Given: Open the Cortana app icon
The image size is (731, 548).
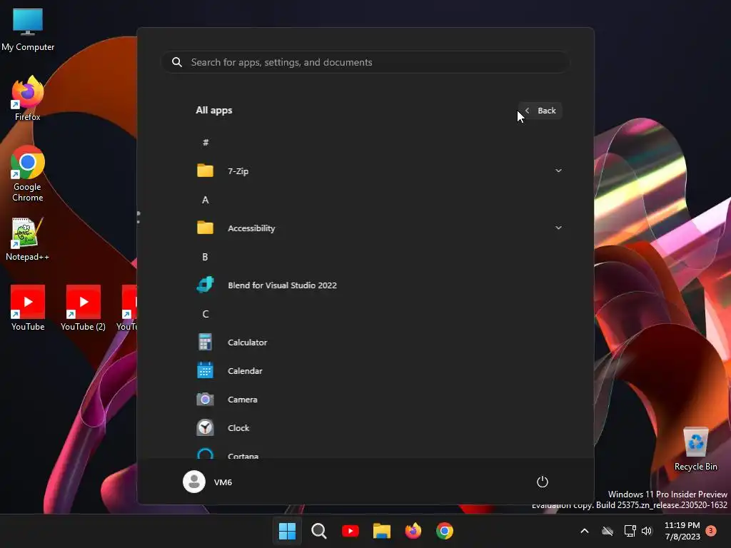Looking at the screenshot, I should pos(205,453).
